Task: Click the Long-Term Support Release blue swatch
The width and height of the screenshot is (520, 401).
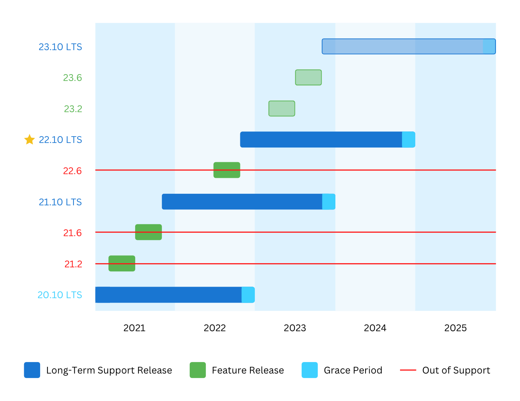Action: tap(32, 370)
